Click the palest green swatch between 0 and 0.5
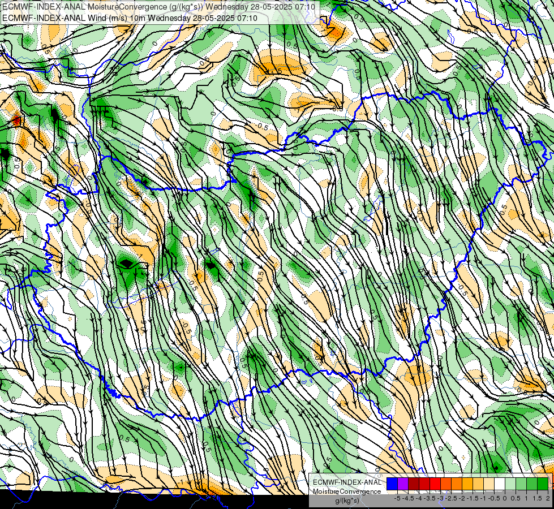 [510, 484]
